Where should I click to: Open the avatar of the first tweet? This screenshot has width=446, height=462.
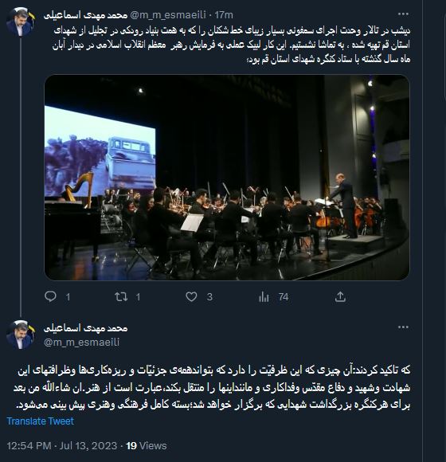click(x=20, y=22)
